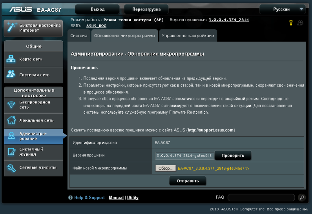
Task: Click the yellow notification status icon
Action: click(x=291, y=23)
